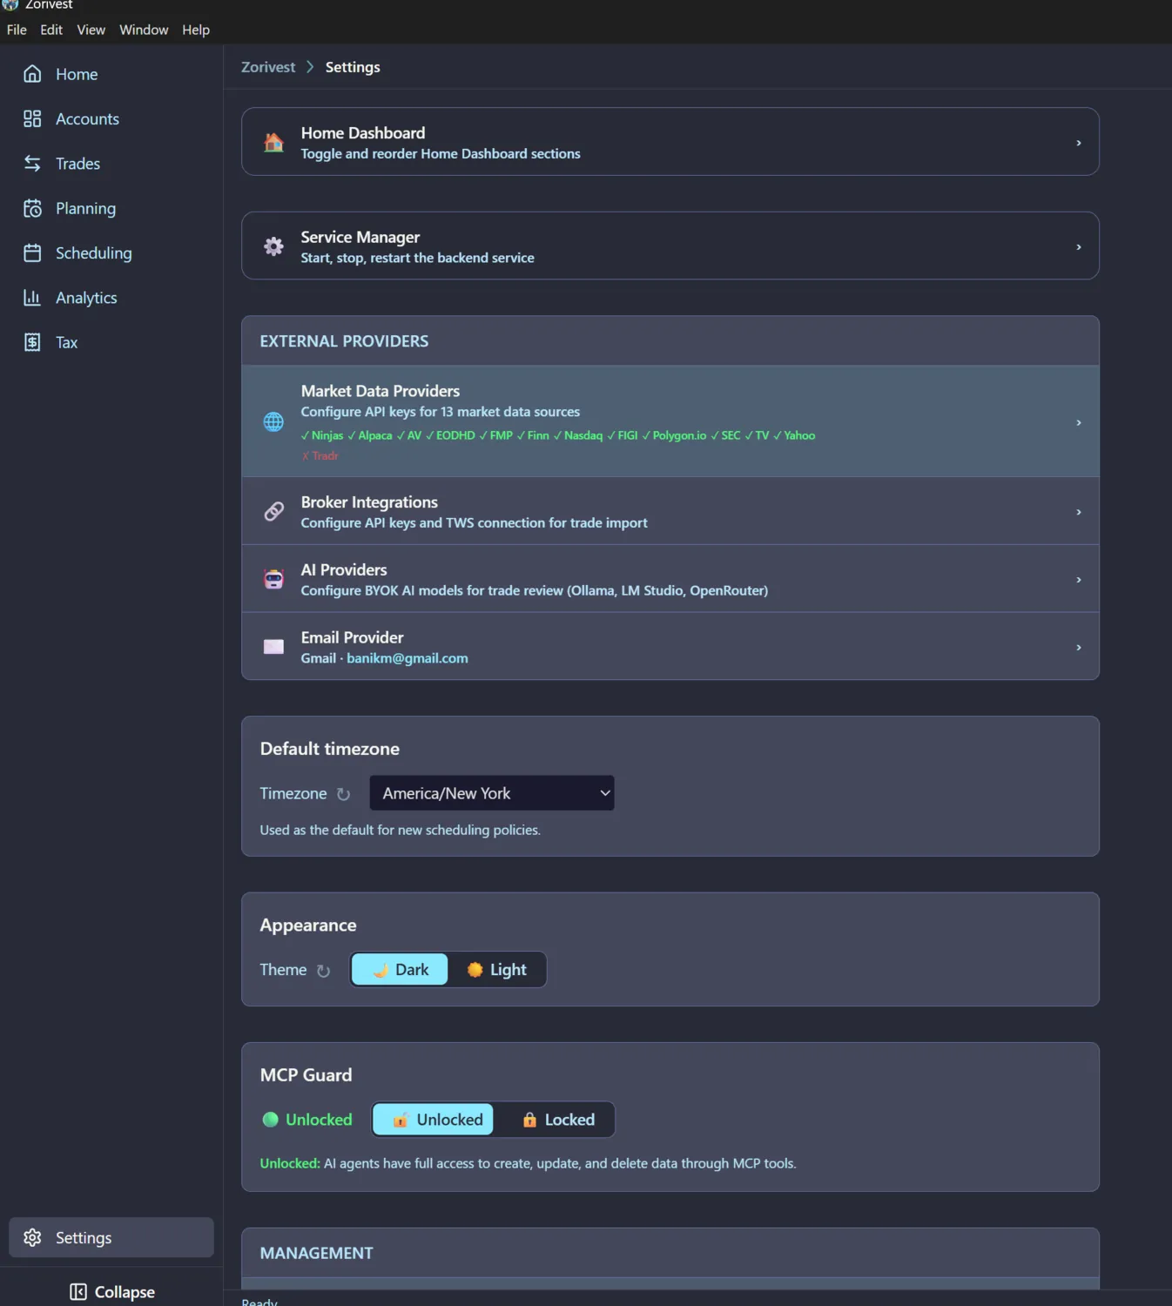1172x1306 pixels.
Task: Expand Market Data Providers via its chevron
Action: (x=1079, y=423)
